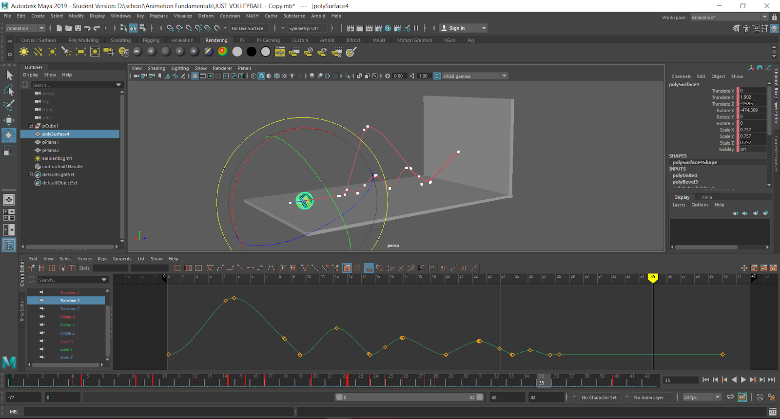This screenshot has height=419, width=780.
Task: Select Translate Z curve in Graph Editor
Action: [70, 309]
